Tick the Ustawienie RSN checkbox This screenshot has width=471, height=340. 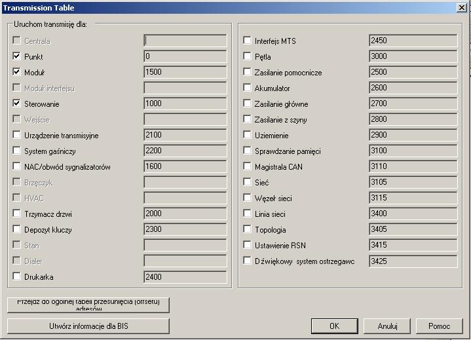pyautogui.click(x=247, y=245)
